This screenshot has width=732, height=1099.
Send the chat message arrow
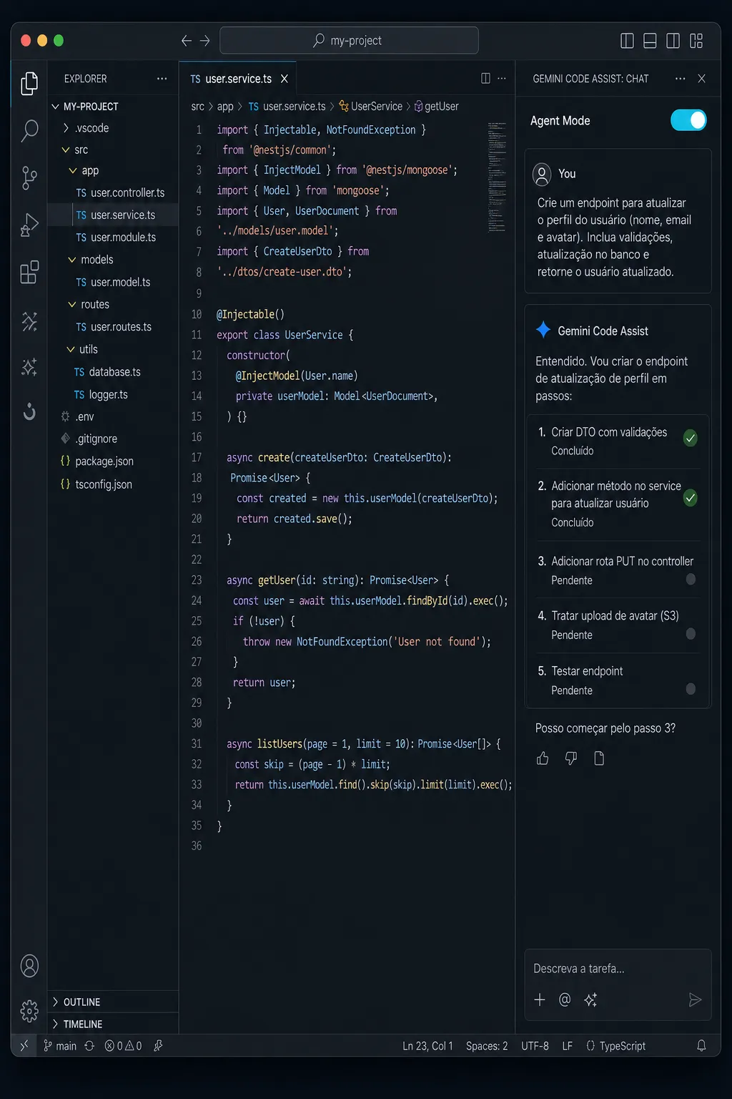tap(695, 1000)
